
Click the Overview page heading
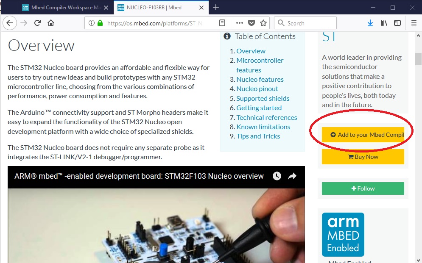pyautogui.click(x=41, y=45)
